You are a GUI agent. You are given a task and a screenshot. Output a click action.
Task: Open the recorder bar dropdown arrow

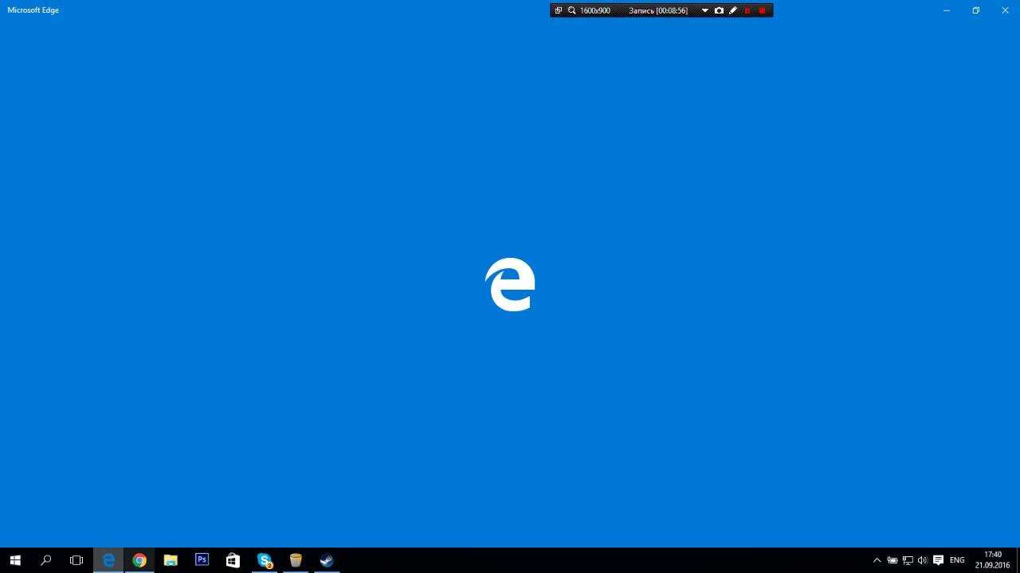pos(705,10)
